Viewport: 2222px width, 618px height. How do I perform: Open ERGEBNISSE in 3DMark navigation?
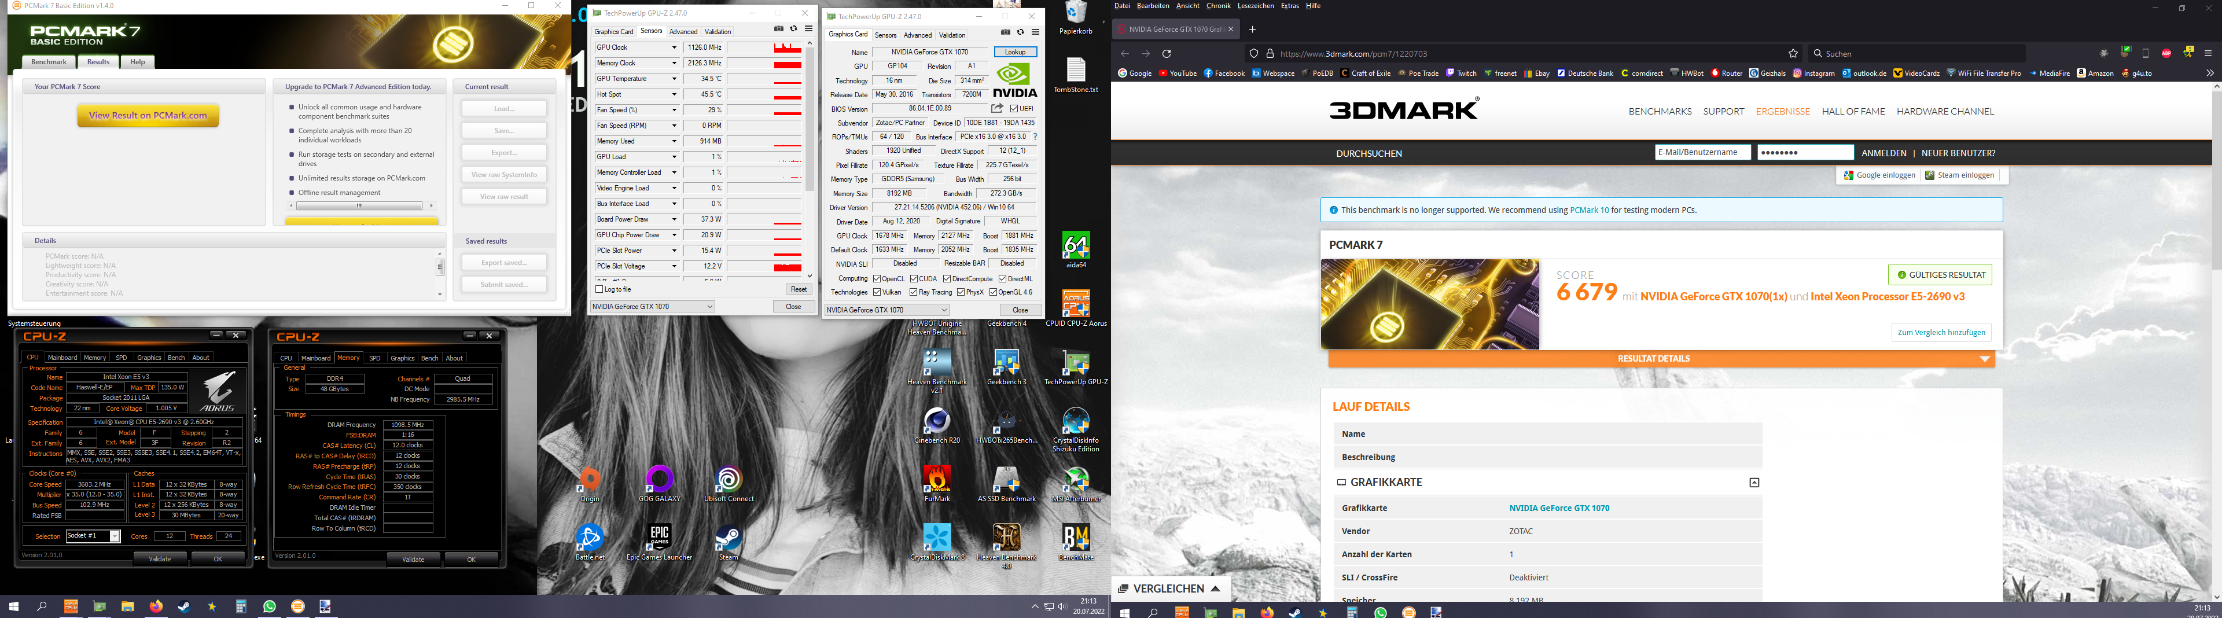click(1783, 111)
